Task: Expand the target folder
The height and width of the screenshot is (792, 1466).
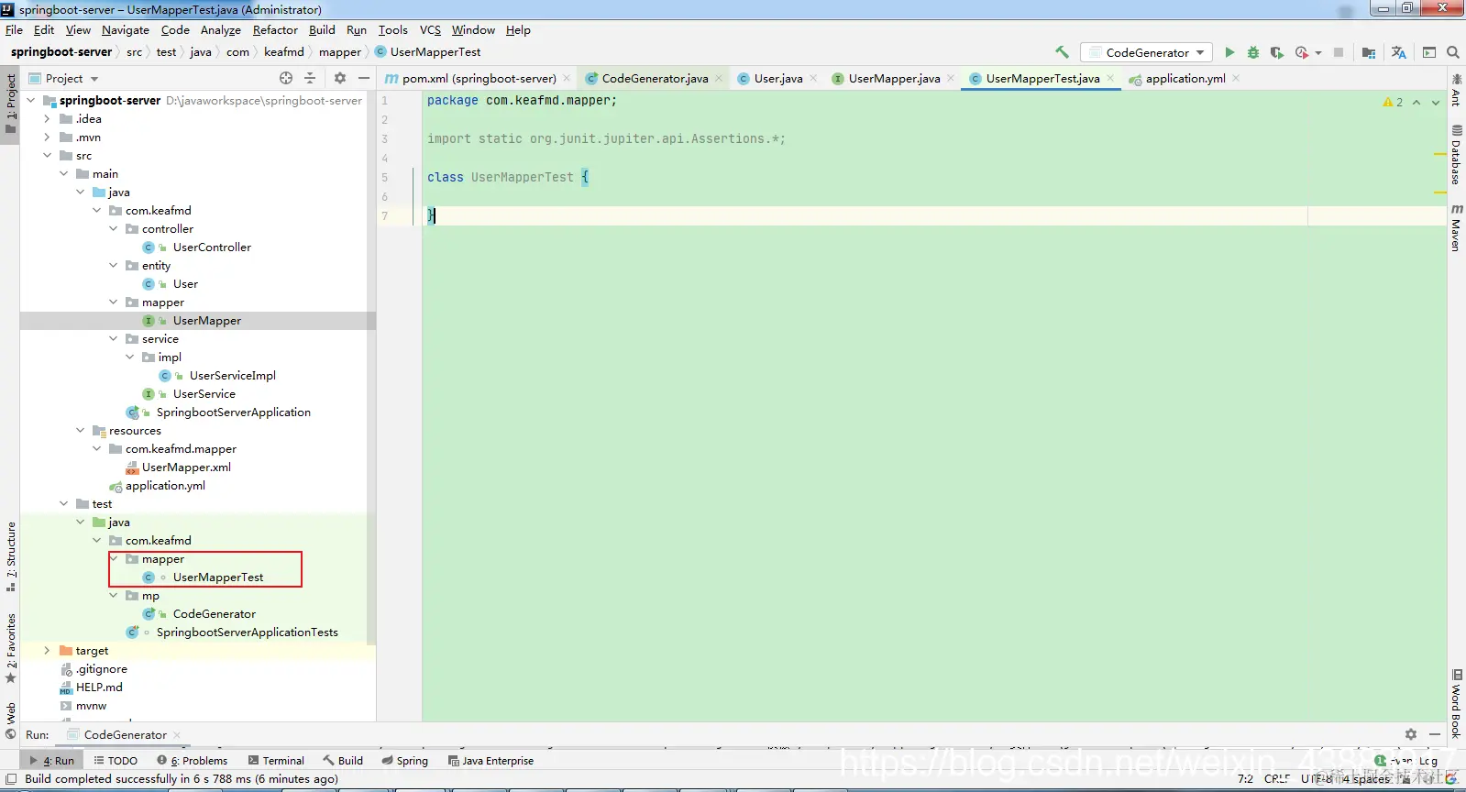Action: click(48, 650)
